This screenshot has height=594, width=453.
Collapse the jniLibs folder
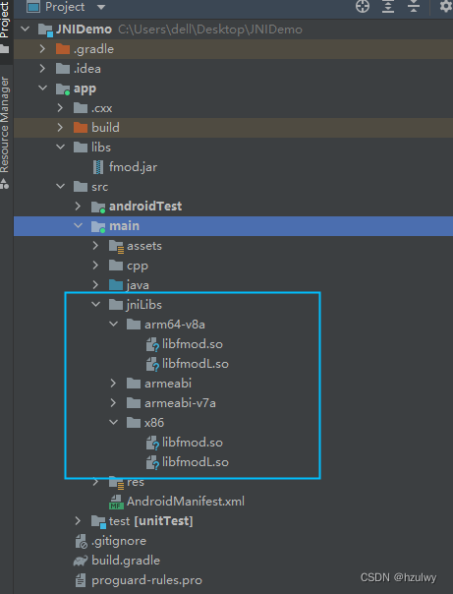click(96, 304)
